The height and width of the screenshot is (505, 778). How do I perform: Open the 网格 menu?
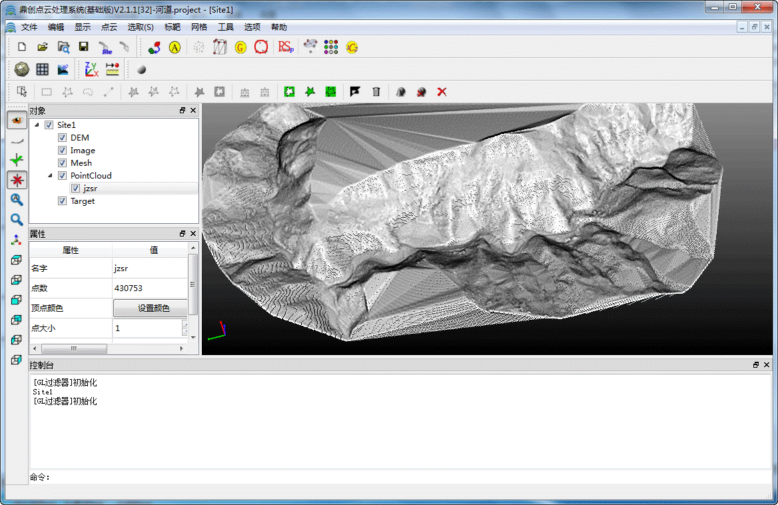tap(198, 27)
